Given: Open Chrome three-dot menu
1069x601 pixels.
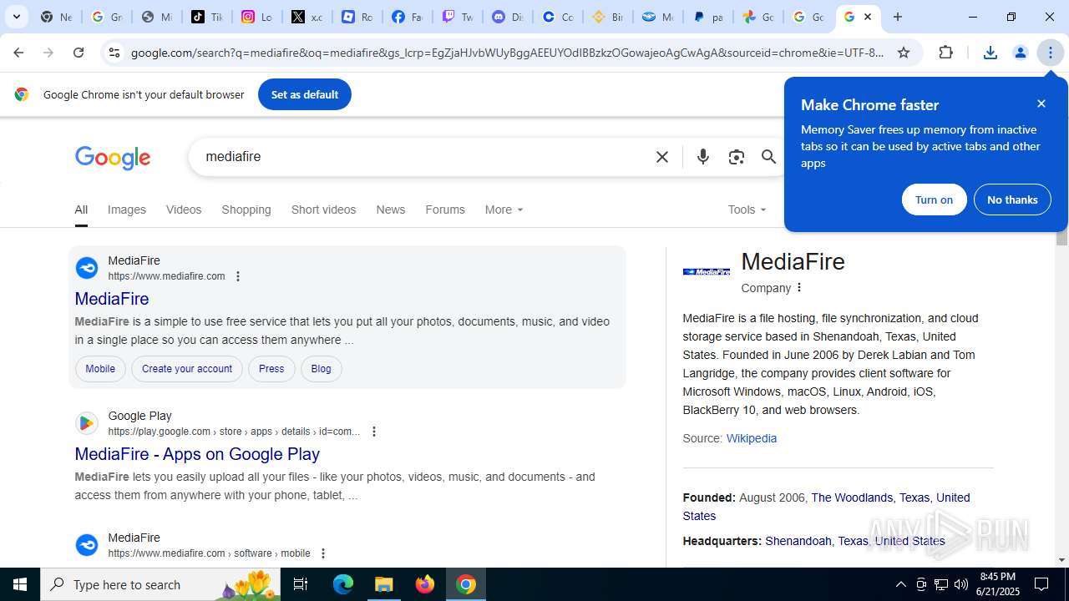Looking at the screenshot, I should [x=1051, y=53].
